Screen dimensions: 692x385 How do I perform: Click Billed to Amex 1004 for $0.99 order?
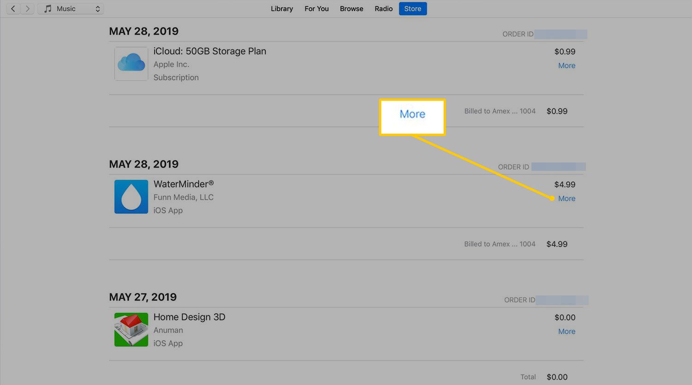[500, 111]
